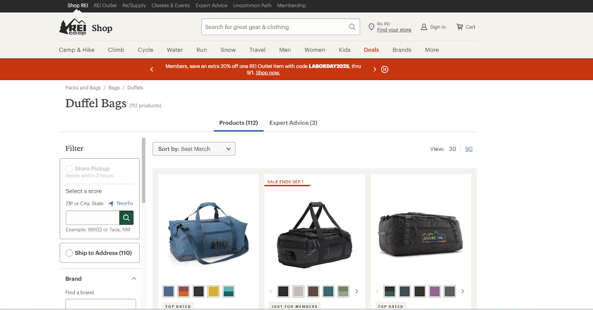
Task: Open Uncommon Path link
Action: [252, 6]
